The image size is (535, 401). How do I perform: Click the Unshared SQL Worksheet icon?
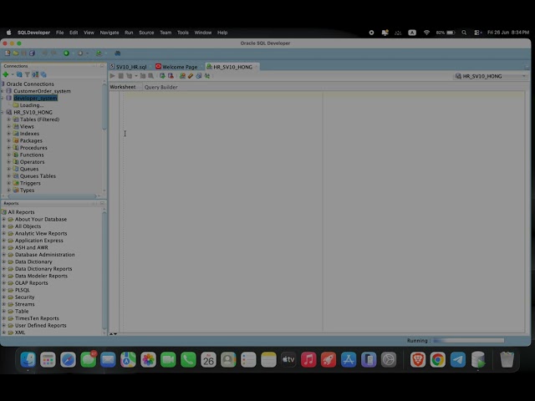click(x=182, y=76)
